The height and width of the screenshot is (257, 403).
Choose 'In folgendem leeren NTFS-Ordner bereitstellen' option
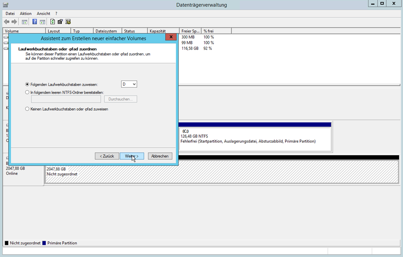27,92
